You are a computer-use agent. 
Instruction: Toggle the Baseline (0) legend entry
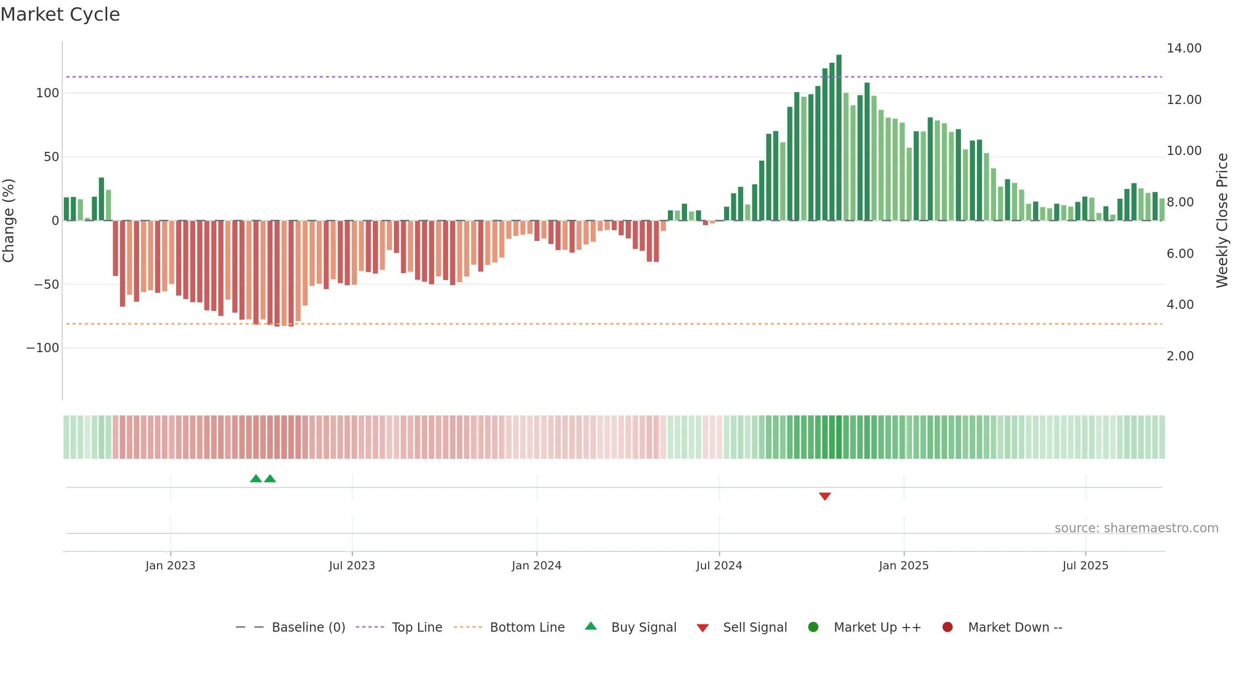coord(290,627)
